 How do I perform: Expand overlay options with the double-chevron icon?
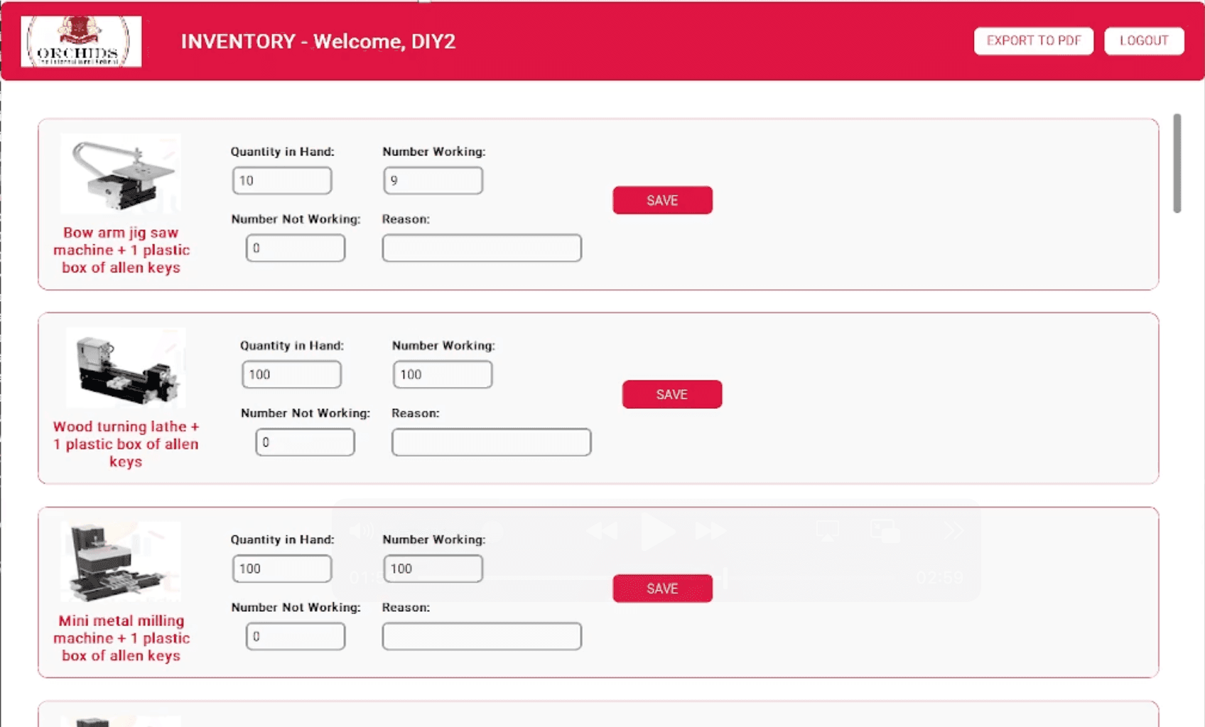point(954,530)
